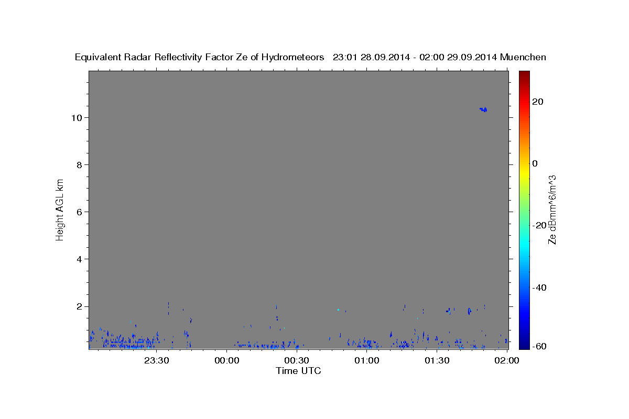
Task: Click the '02:00' time tick label
Action: [x=507, y=360]
